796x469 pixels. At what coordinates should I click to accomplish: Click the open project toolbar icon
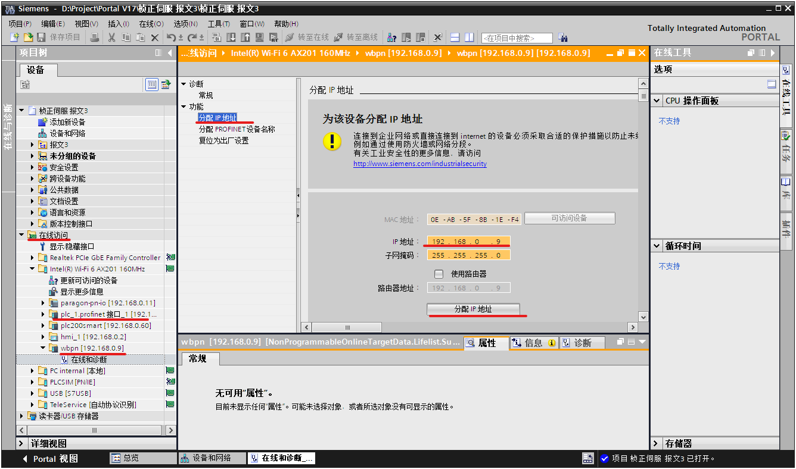(27, 37)
